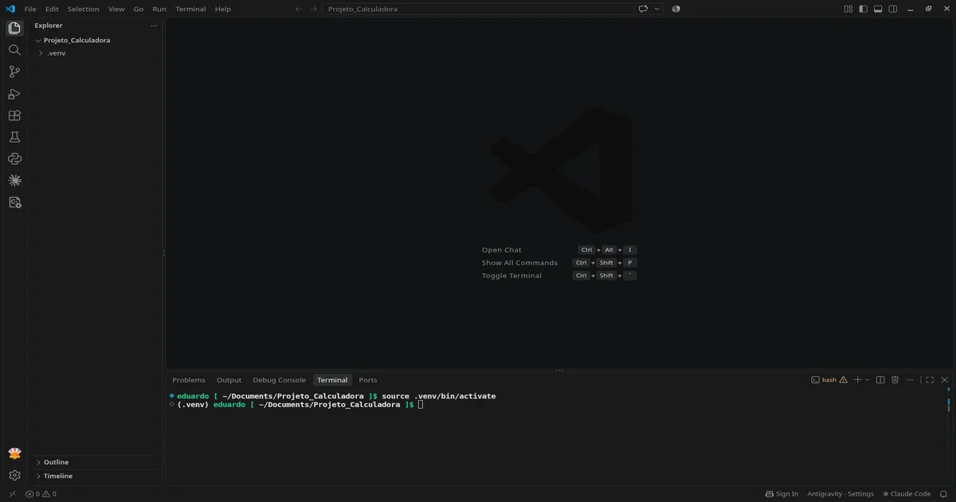Switch to the Debug Console tab

tap(279, 380)
